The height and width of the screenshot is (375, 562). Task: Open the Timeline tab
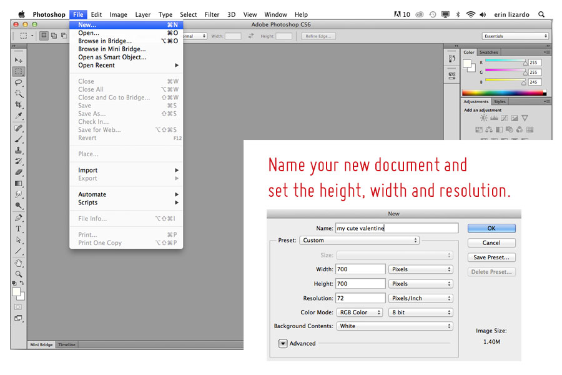(x=67, y=345)
